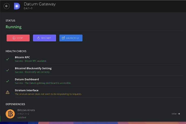Screen dimensions: 186x124
Task: Click the '>=0.21.1~2' version requirement
Action: tap(23, 114)
